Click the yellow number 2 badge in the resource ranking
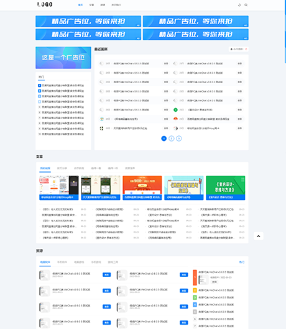This screenshot has width=286, height=329. (195, 290)
